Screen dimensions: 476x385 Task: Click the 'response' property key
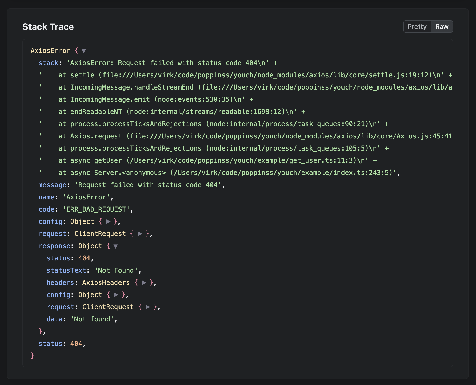pos(54,246)
